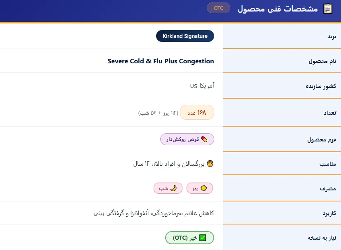
Task: Click the Severe Cold & Flu Plus Congestion name
Action: 161,61
